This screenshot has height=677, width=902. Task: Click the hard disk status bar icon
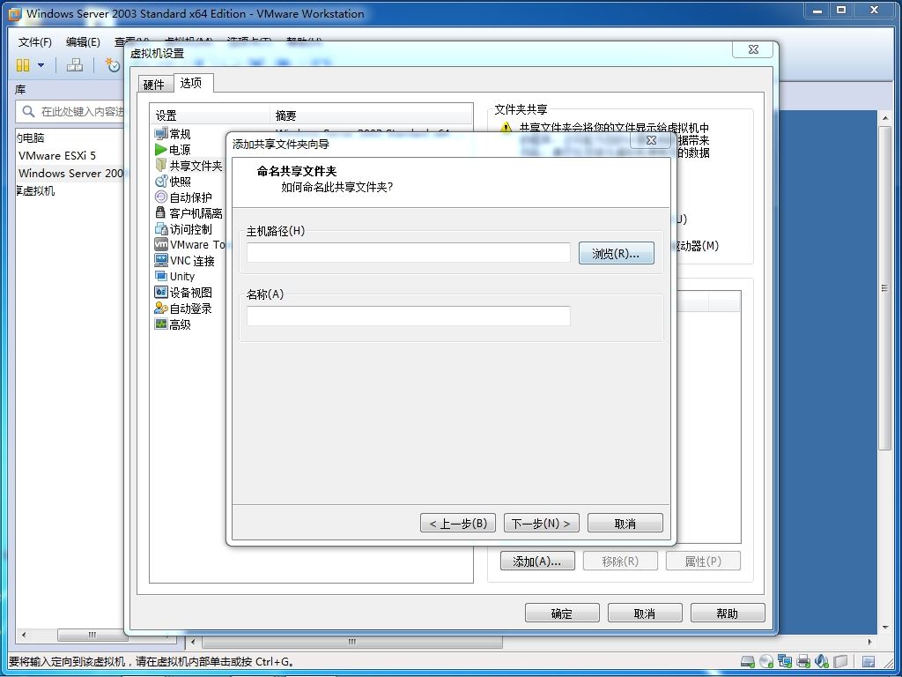(x=747, y=661)
